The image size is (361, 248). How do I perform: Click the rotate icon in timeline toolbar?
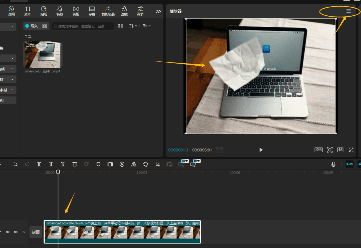(x=146, y=164)
